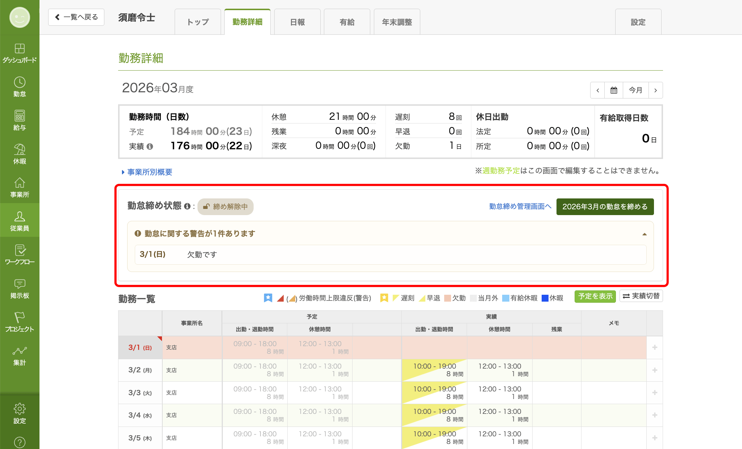The height and width of the screenshot is (449, 742).
Task: Click the plus icon in the 3/1 row
Action: click(655, 348)
